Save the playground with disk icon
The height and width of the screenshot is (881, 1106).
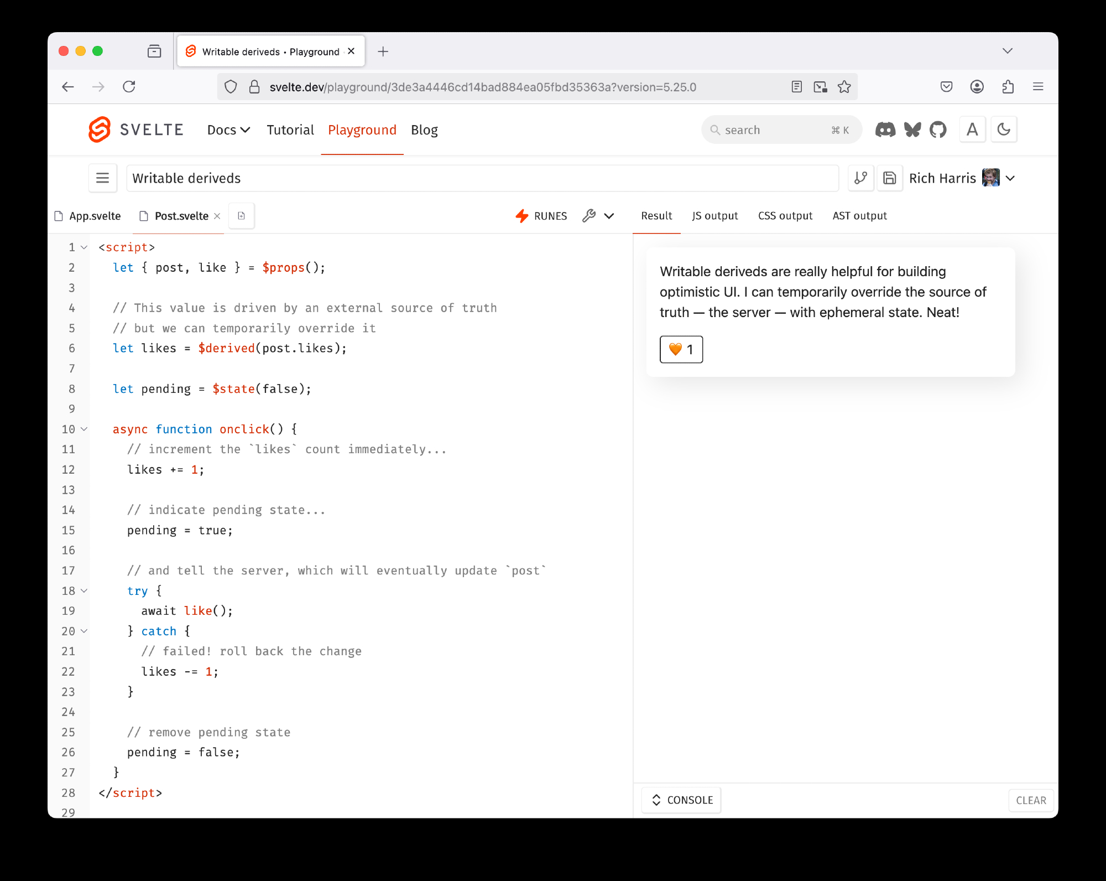coord(889,178)
